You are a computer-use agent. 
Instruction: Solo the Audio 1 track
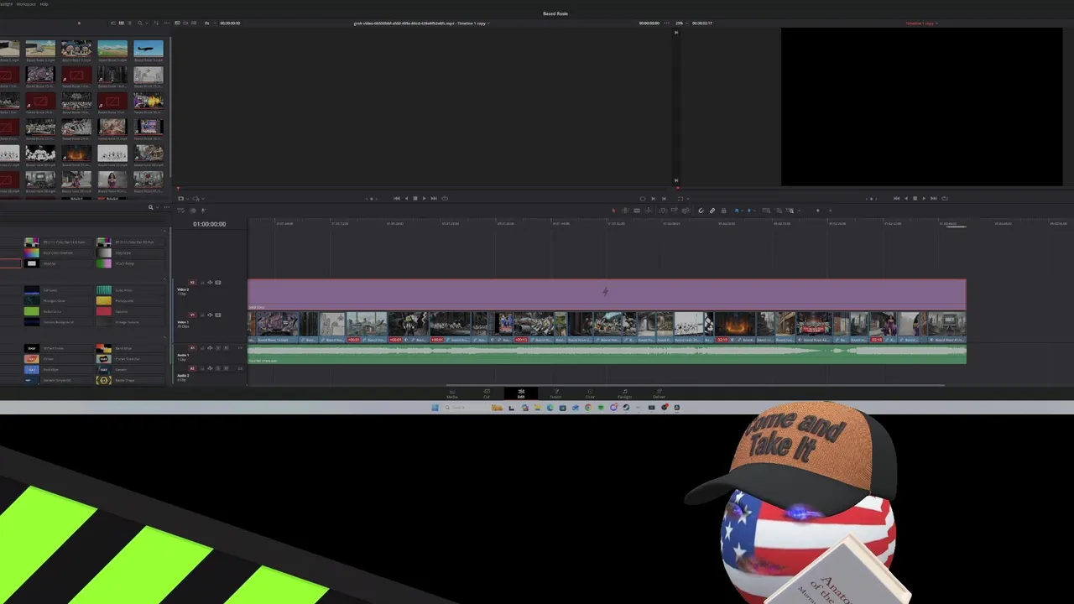[218, 348]
